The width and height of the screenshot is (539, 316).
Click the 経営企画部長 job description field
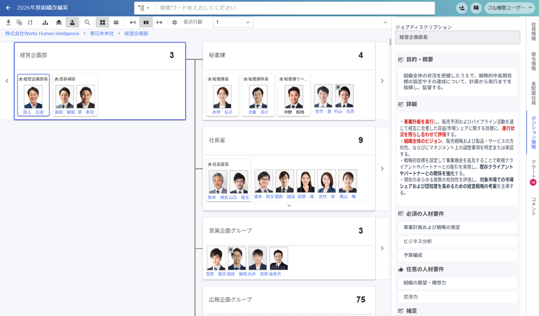point(458,37)
